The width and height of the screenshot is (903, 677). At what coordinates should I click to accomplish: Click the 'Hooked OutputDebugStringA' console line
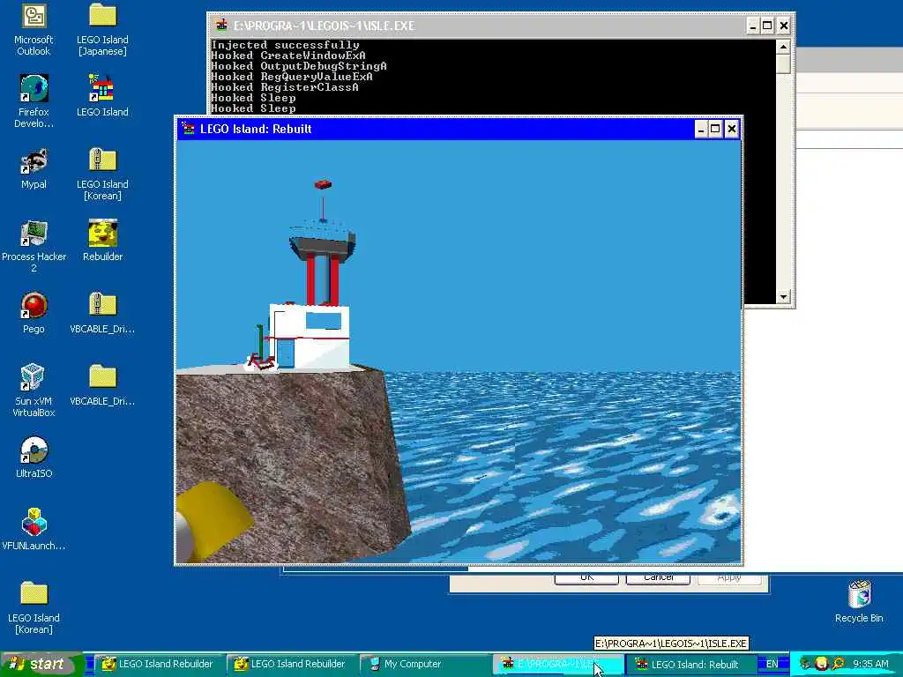point(299,66)
